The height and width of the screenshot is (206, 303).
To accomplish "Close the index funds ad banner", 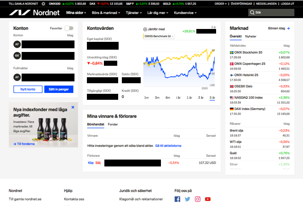I will coord(72,106).
